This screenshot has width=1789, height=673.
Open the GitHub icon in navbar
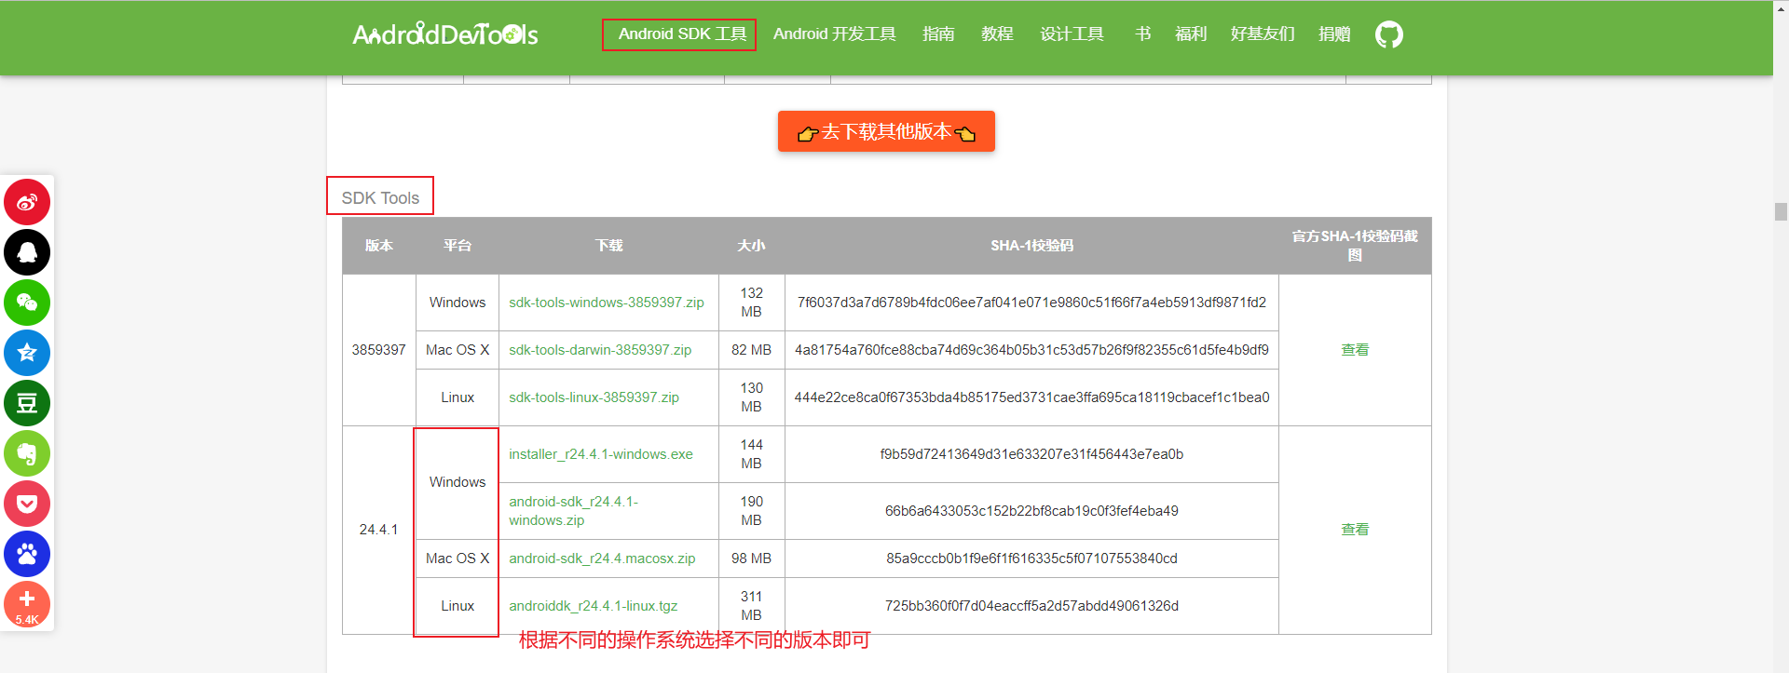(x=1388, y=34)
